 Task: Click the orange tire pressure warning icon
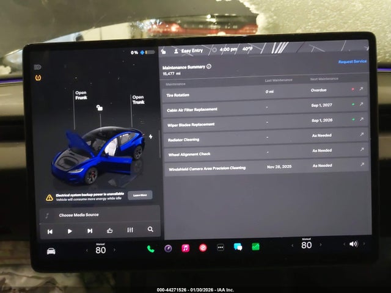(38, 78)
